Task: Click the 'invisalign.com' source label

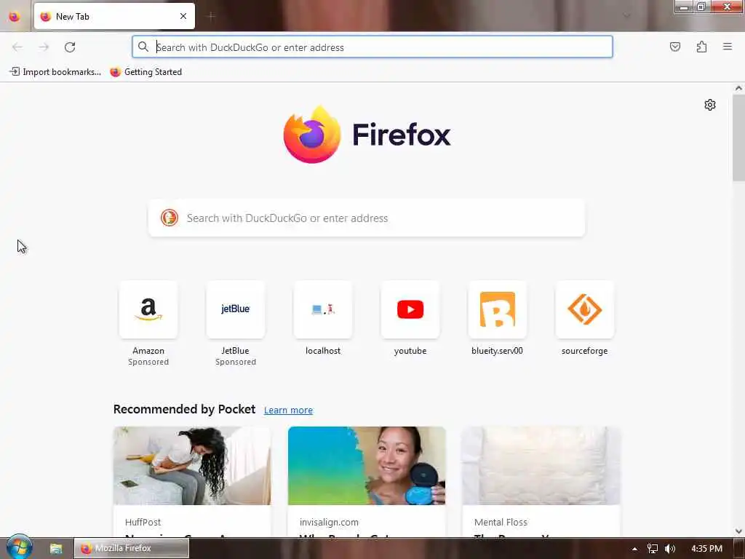Action: click(329, 522)
